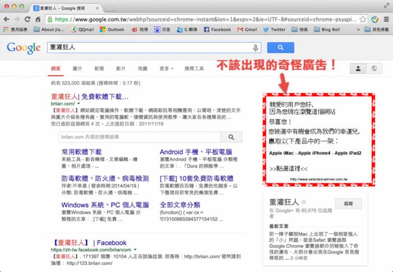393x272 pixels.
Task: Open the Gmail bookmark
Action: [247, 30]
